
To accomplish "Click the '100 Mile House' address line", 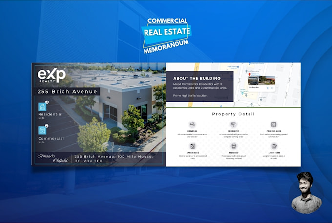I will click(113, 156).
